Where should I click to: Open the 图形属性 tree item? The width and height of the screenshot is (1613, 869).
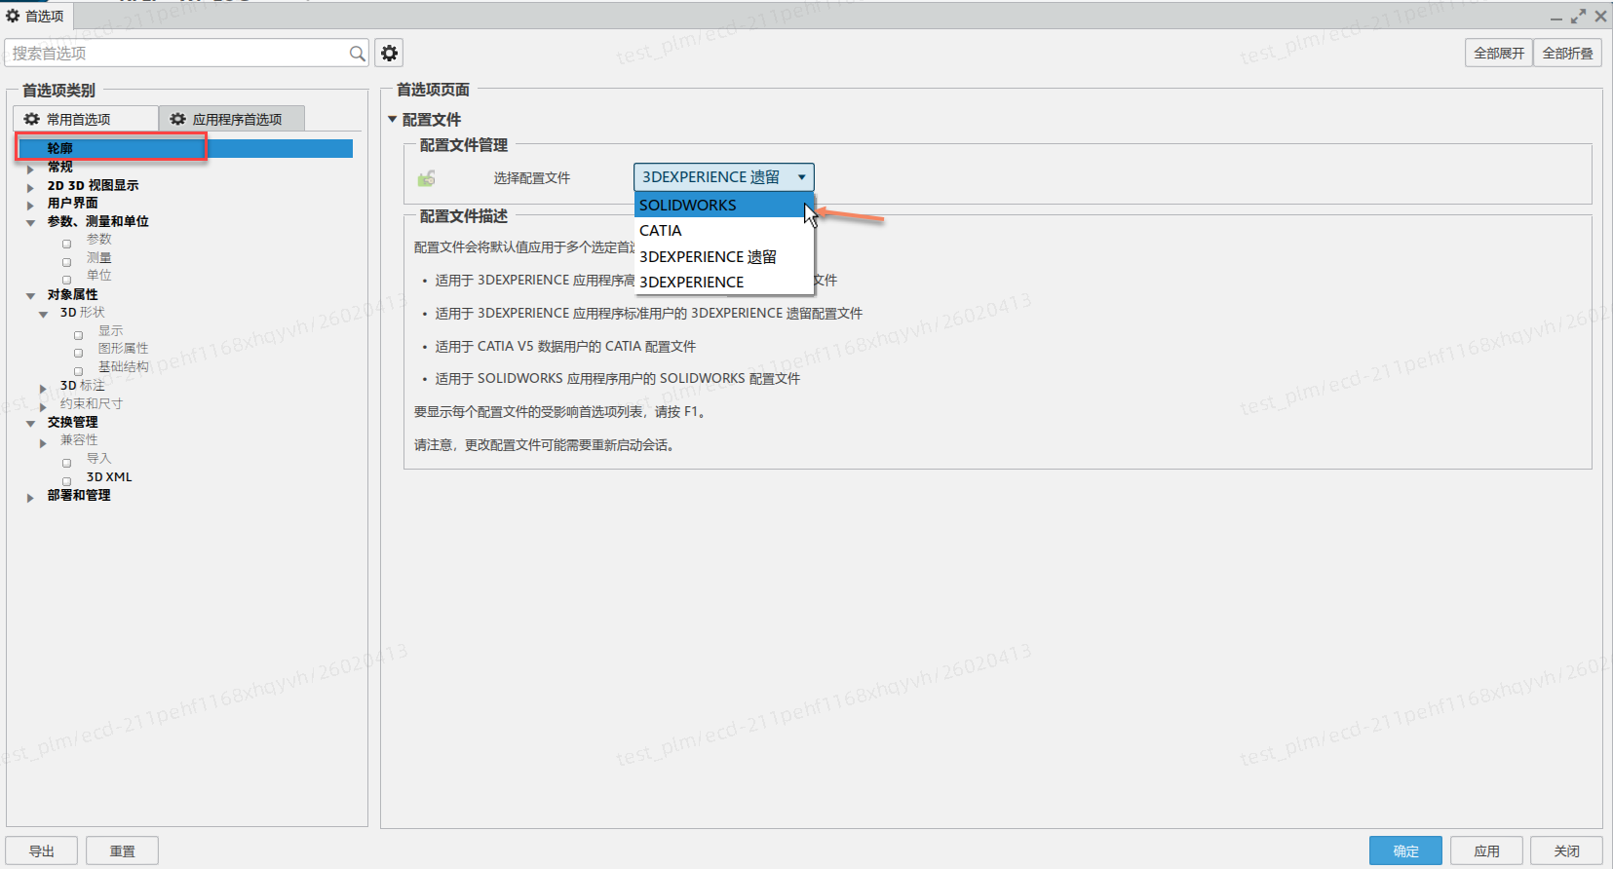(x=124, y=349)
